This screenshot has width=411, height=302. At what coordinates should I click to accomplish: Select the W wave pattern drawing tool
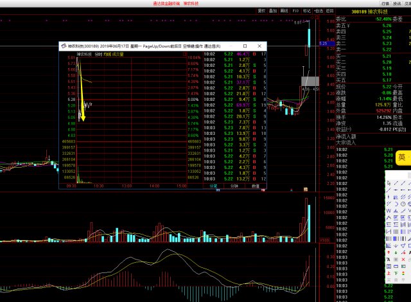coord(389,211)
